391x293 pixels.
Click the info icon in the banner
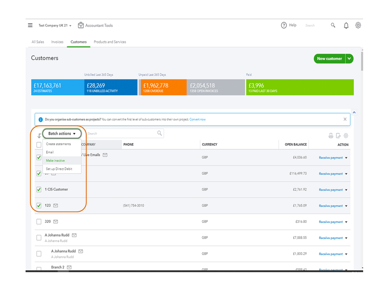[x=40, y=120]
